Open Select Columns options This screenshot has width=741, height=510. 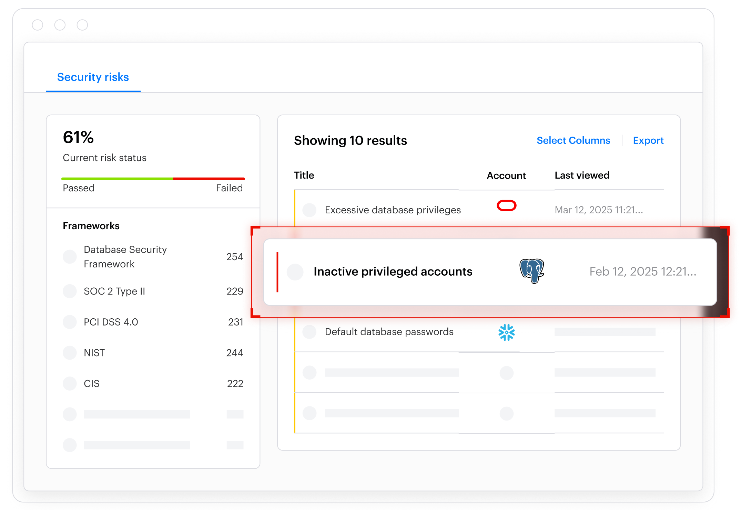[573, 140]
